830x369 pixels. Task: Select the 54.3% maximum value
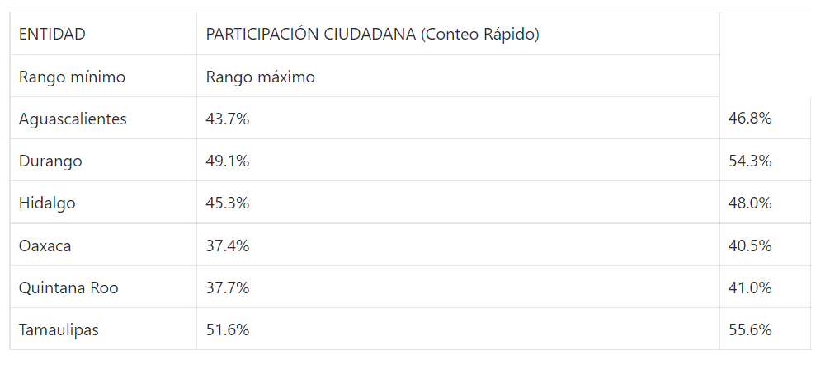750,161
